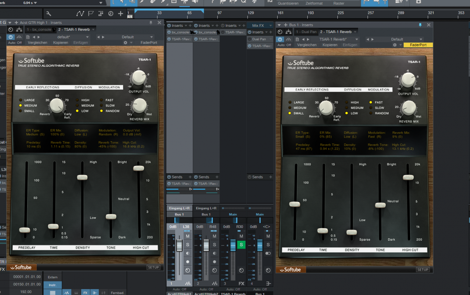Open preset file icon in Acst GTR High 1 window
This screenshot has height=295, width=470.
29,37
